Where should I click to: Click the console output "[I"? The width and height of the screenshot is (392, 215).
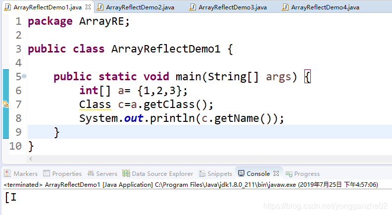click(11, 198)
